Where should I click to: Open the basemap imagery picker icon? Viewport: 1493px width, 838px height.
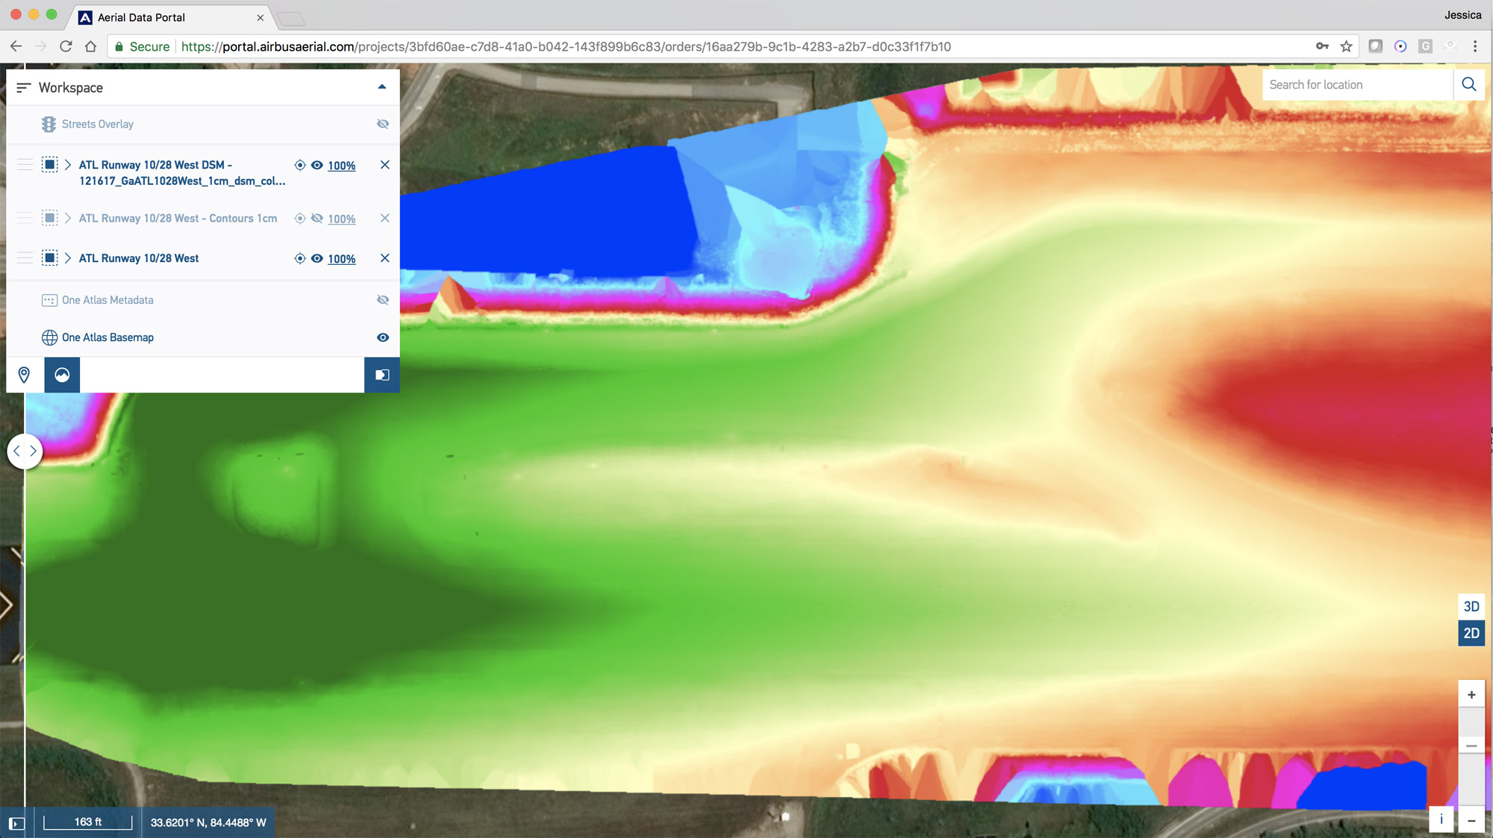(x=62, y=375)
